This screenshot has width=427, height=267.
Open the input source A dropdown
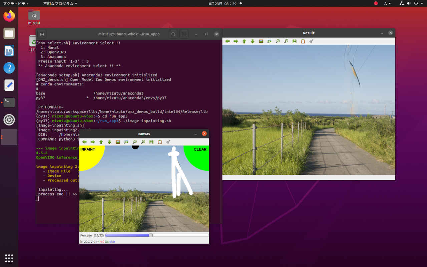pyautogui.click(x=387, y=3)
